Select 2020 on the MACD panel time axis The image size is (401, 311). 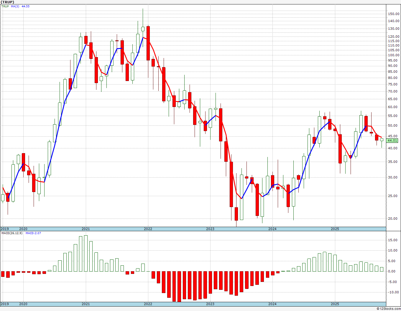click(23, 304)
